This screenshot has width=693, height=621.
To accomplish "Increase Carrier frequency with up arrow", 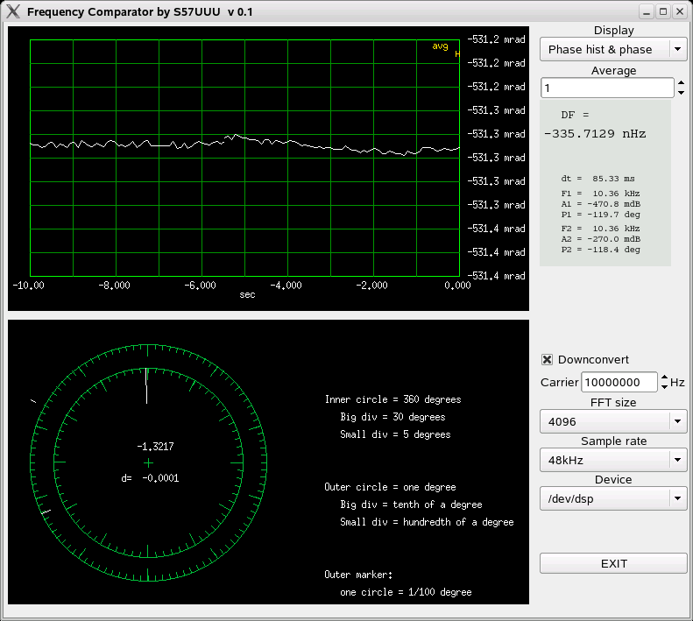I will tap(664, 378).
